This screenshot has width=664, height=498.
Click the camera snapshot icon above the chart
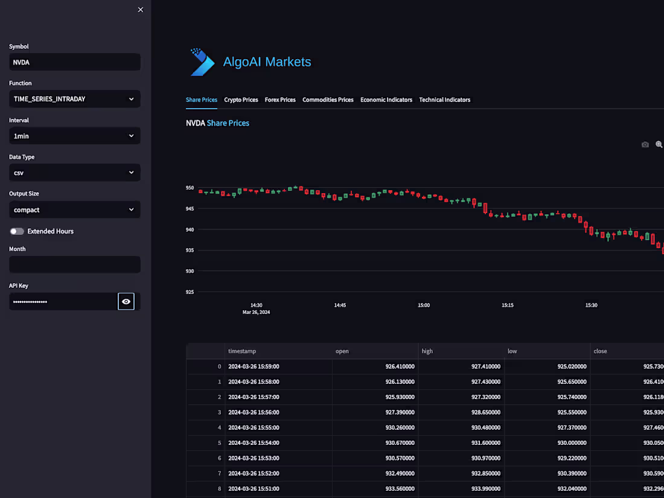coord(645,144)
